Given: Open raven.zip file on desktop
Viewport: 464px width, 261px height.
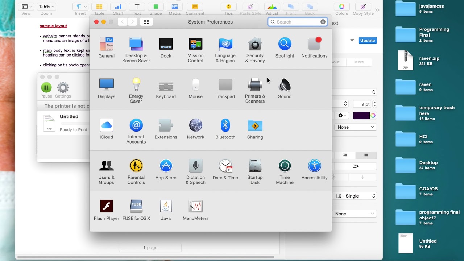Looking at the screenshot, I should 419,61.
